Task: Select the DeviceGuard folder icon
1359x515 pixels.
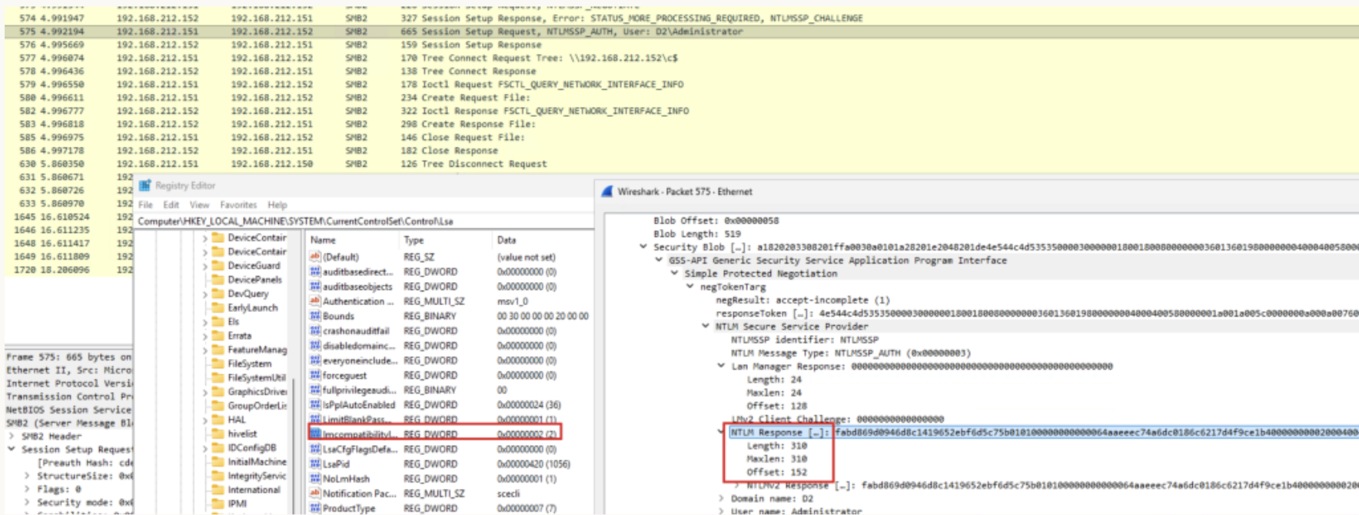Action: pyautogui.click(x=218, y=265)
